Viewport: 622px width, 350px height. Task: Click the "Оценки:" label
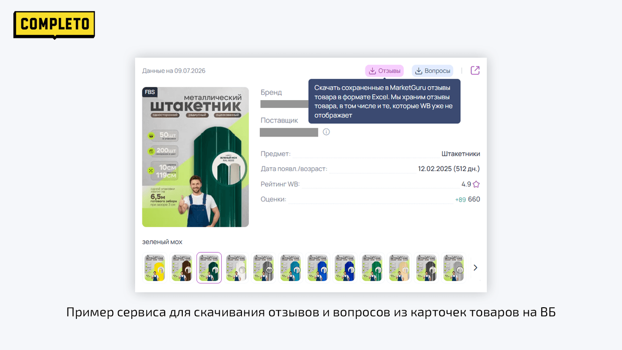tap(274, 199)
